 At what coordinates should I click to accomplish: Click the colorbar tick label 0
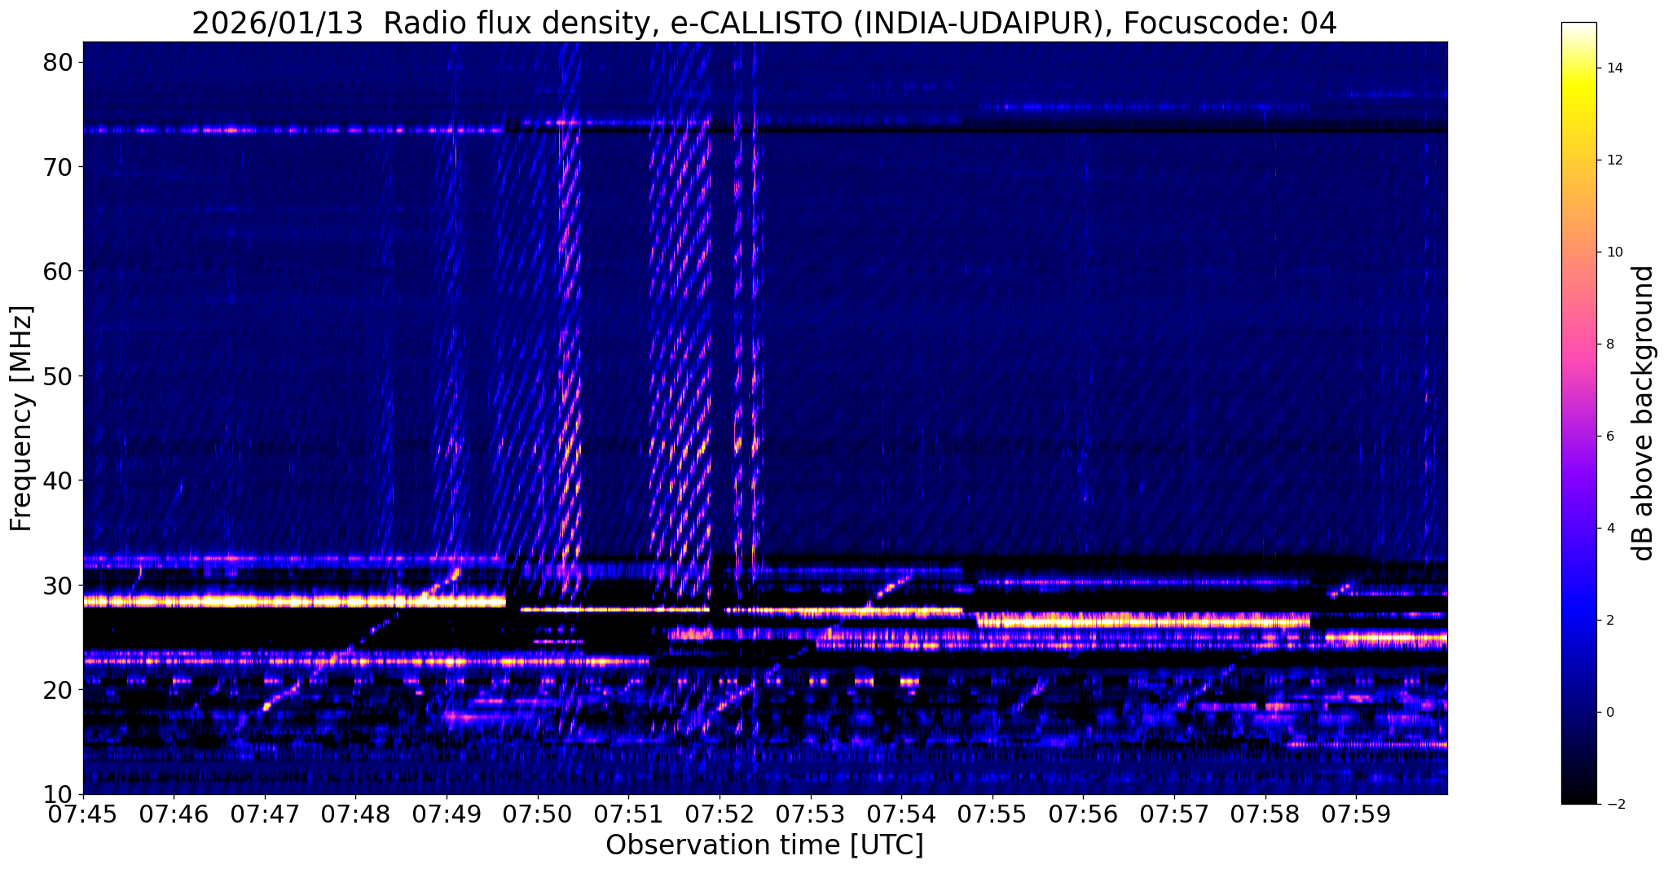click(x=1609, y=713)
